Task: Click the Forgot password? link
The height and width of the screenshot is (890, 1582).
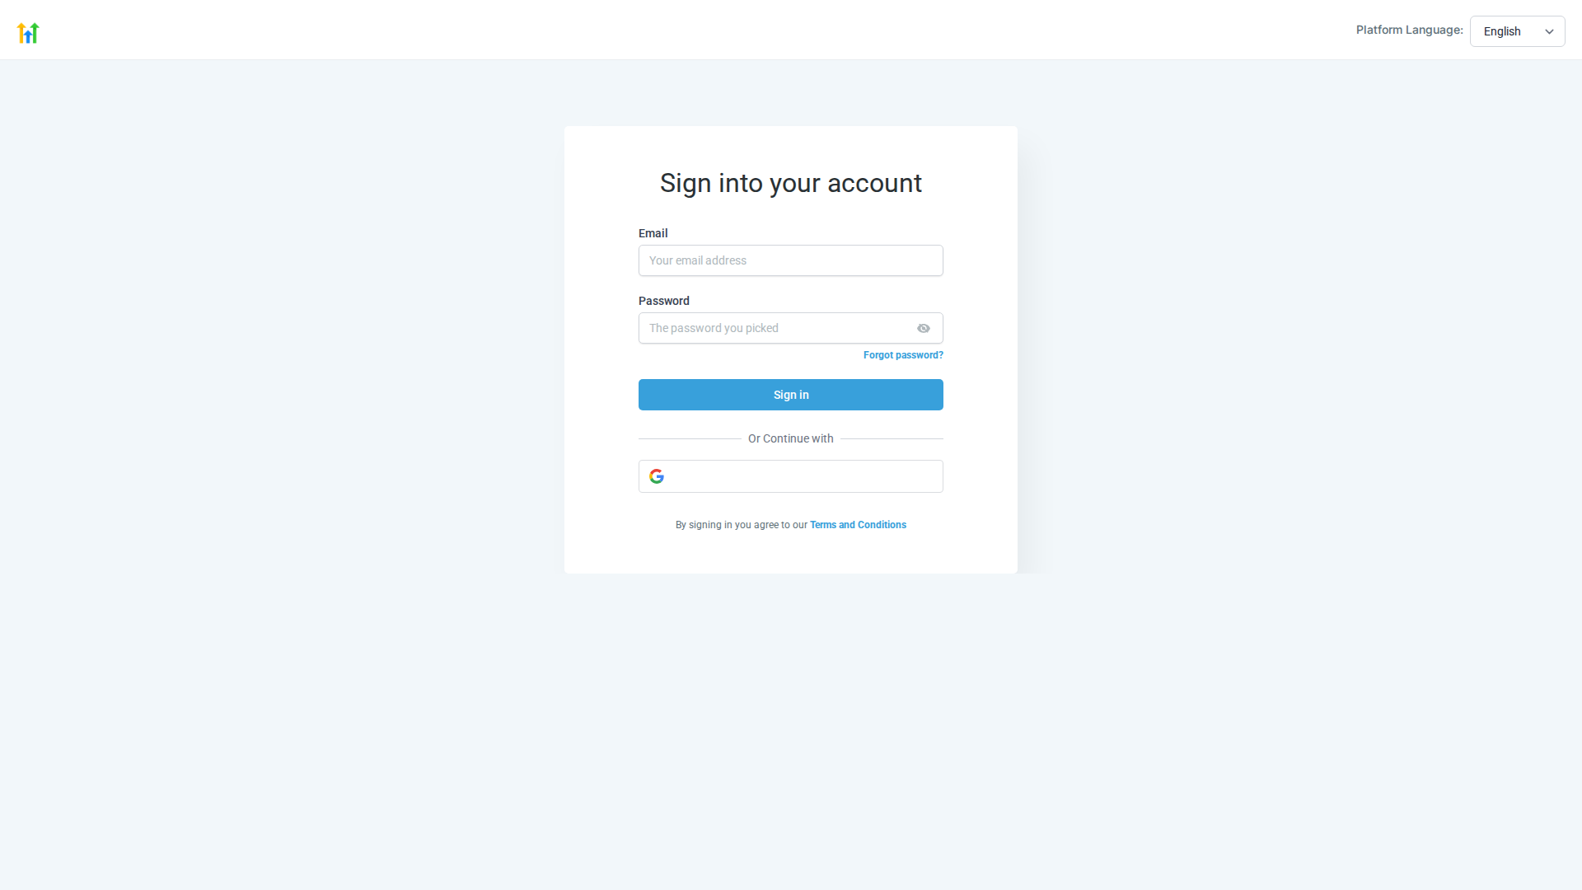Action: (x=903, y=355)
